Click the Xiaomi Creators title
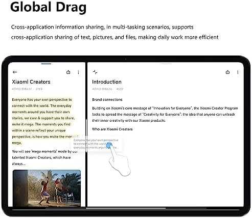The height and width of the screenshot is (218, 252). 31,82
